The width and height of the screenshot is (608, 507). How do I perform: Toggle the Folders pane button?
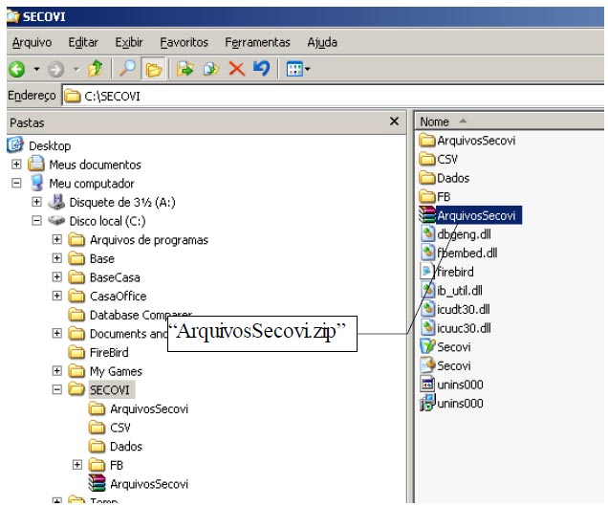click(x=153, y=70)
